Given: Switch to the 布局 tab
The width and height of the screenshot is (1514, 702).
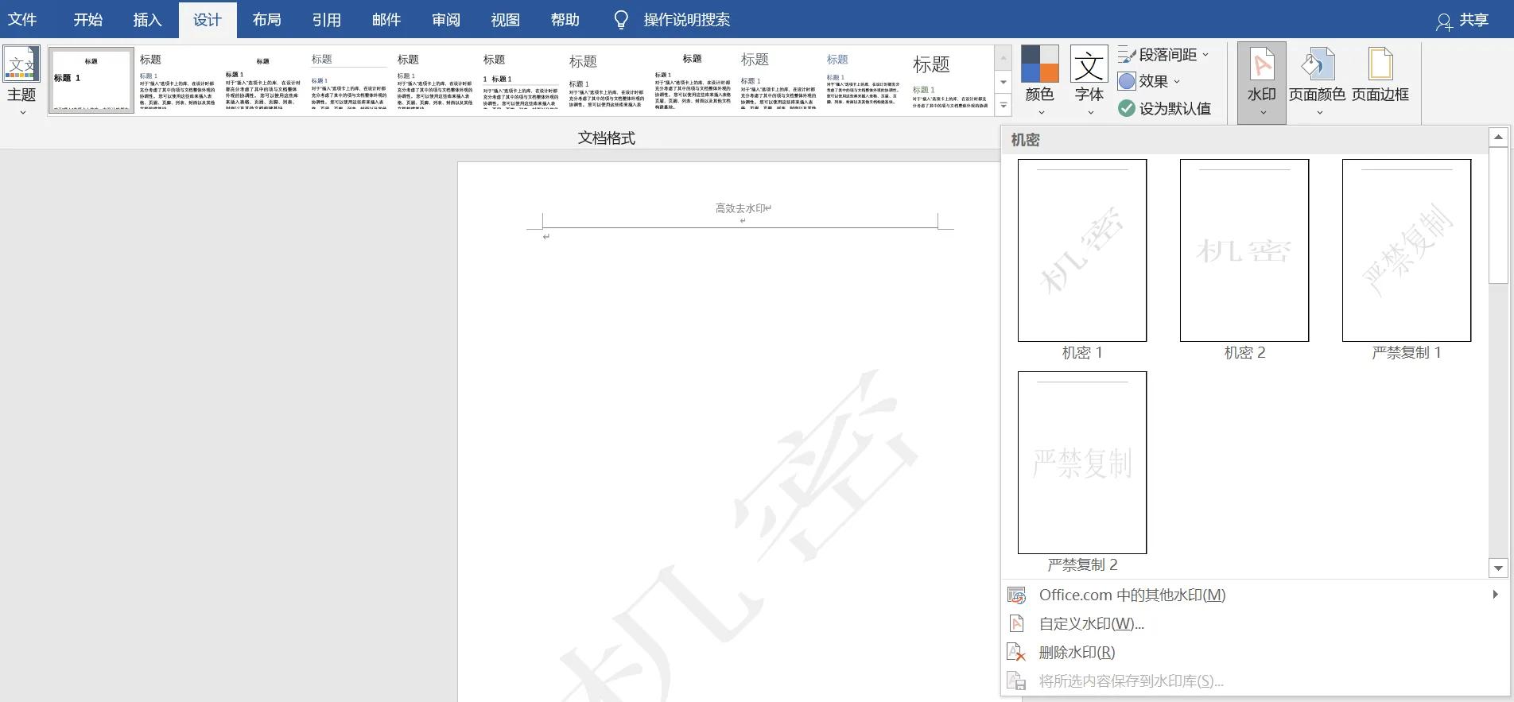Looking at the screenshot, I should (x=267, y=20).
